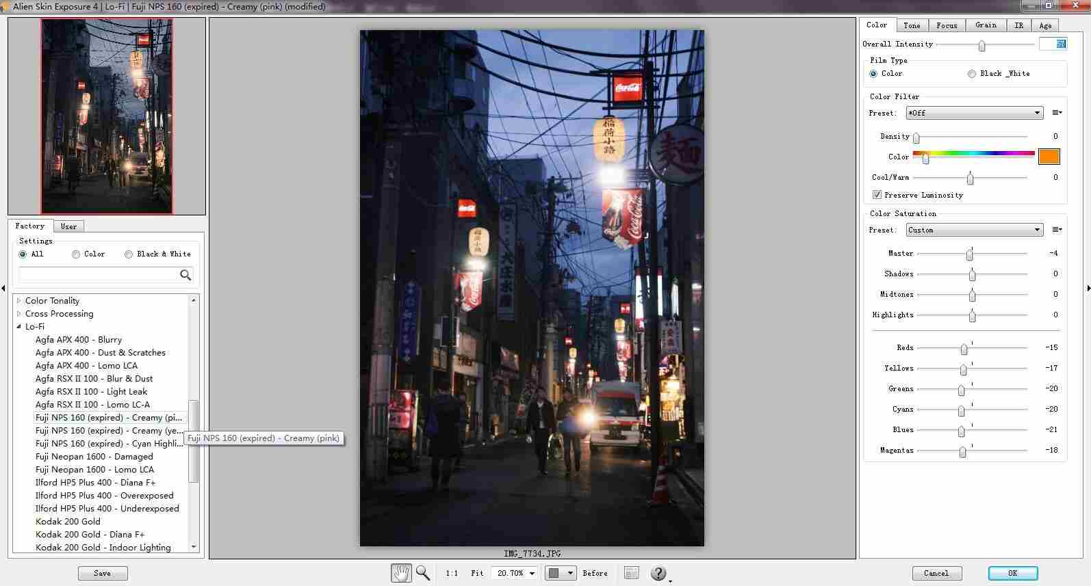Image resolution: width=1091 pixels, height=586 pixels.
Task: Select the Color film type radio
Action: click(x=873, y=74)
